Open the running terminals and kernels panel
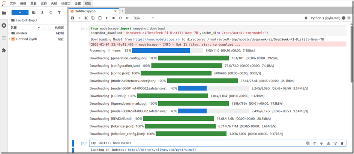 (4, 25)
